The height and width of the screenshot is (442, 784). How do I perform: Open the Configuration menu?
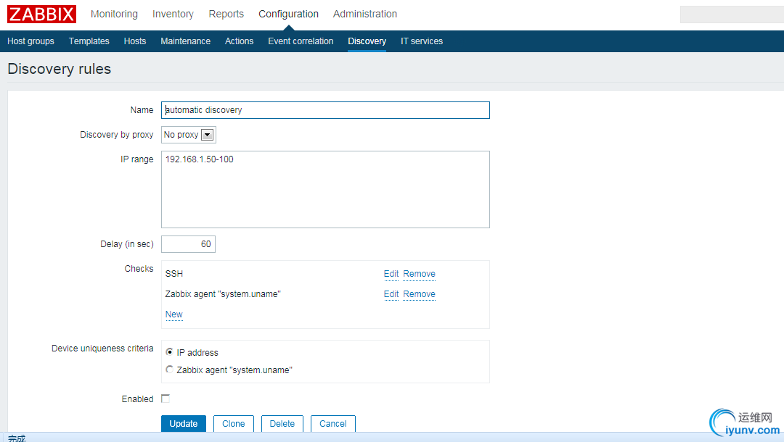(288, 14)
